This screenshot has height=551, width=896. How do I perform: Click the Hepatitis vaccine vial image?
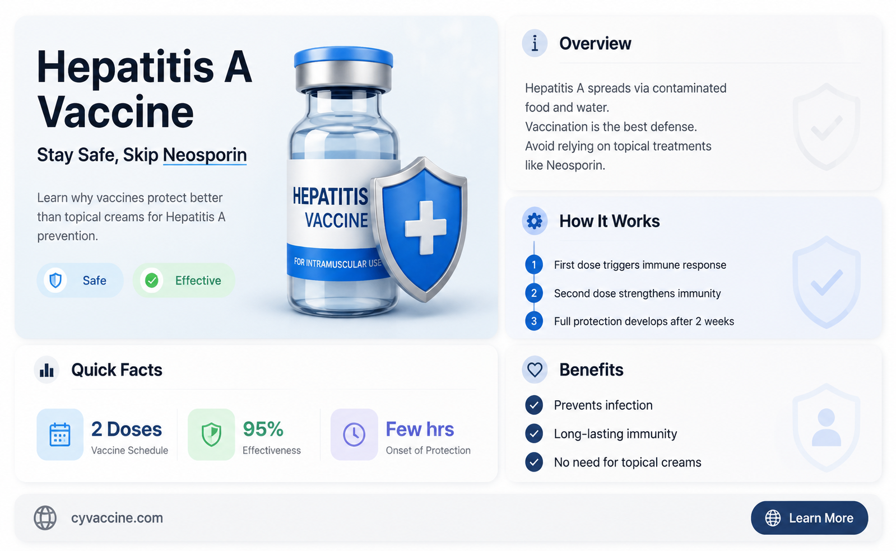(342, 182)
